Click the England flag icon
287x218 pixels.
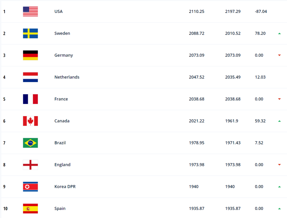point(30,165)
